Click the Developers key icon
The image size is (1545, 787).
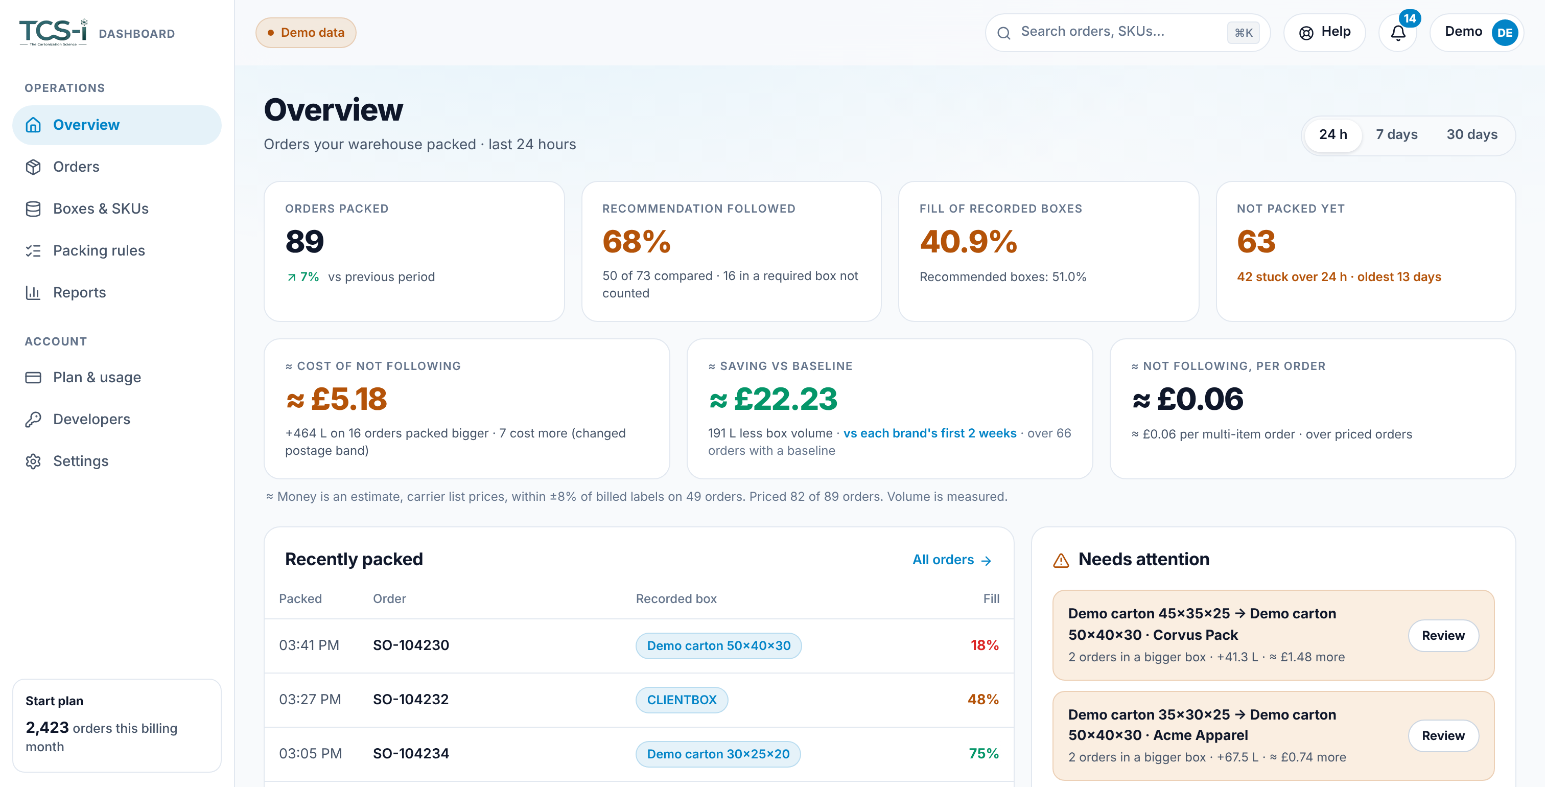(x=33, y=419)
